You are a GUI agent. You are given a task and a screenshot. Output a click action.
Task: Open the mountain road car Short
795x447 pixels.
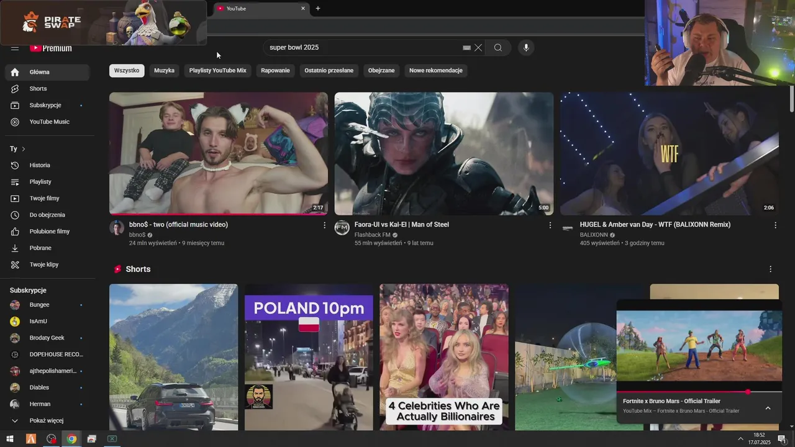[173, 357]
